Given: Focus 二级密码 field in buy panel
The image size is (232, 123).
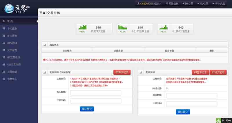Looking at the screenshot, I should pyautogui.click(x=96, y=101).
